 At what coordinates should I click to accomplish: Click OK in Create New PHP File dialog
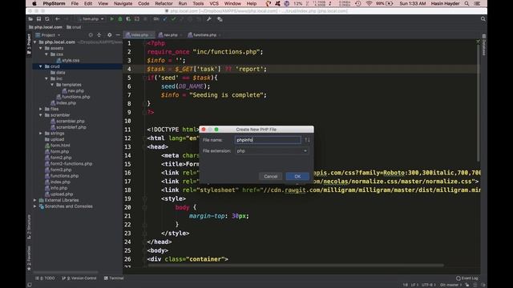tap(297, 176)
